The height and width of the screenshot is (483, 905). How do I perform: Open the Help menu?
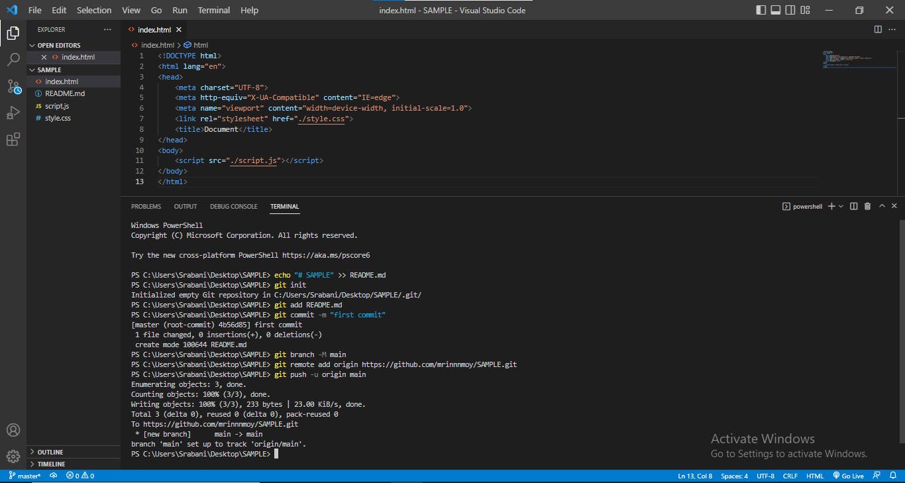point(250,10)
